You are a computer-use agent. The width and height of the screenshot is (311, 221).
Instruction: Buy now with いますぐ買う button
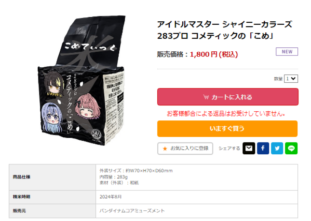tap(227, 129)
